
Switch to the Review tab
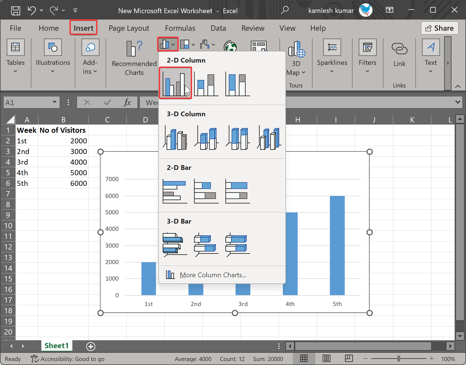(253, 28)
